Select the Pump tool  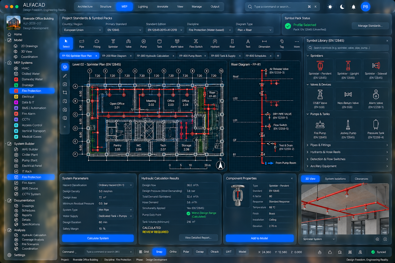pos(143,43)
